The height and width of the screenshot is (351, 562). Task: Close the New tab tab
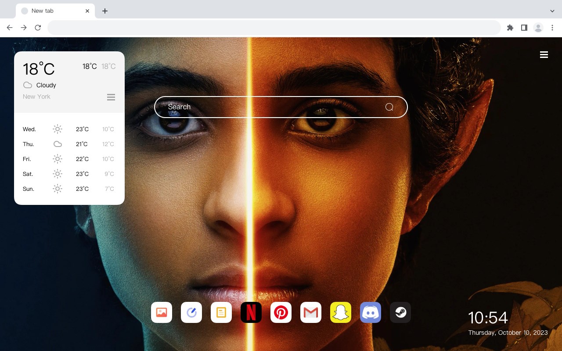87,11
